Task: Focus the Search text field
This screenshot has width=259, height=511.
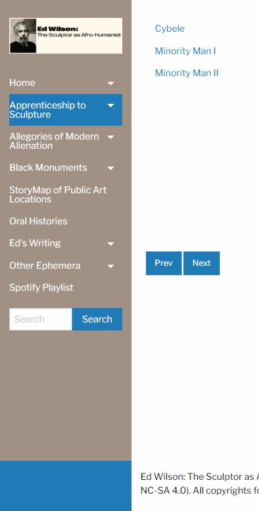Action: pyautogui.click(x=41, y=319)
